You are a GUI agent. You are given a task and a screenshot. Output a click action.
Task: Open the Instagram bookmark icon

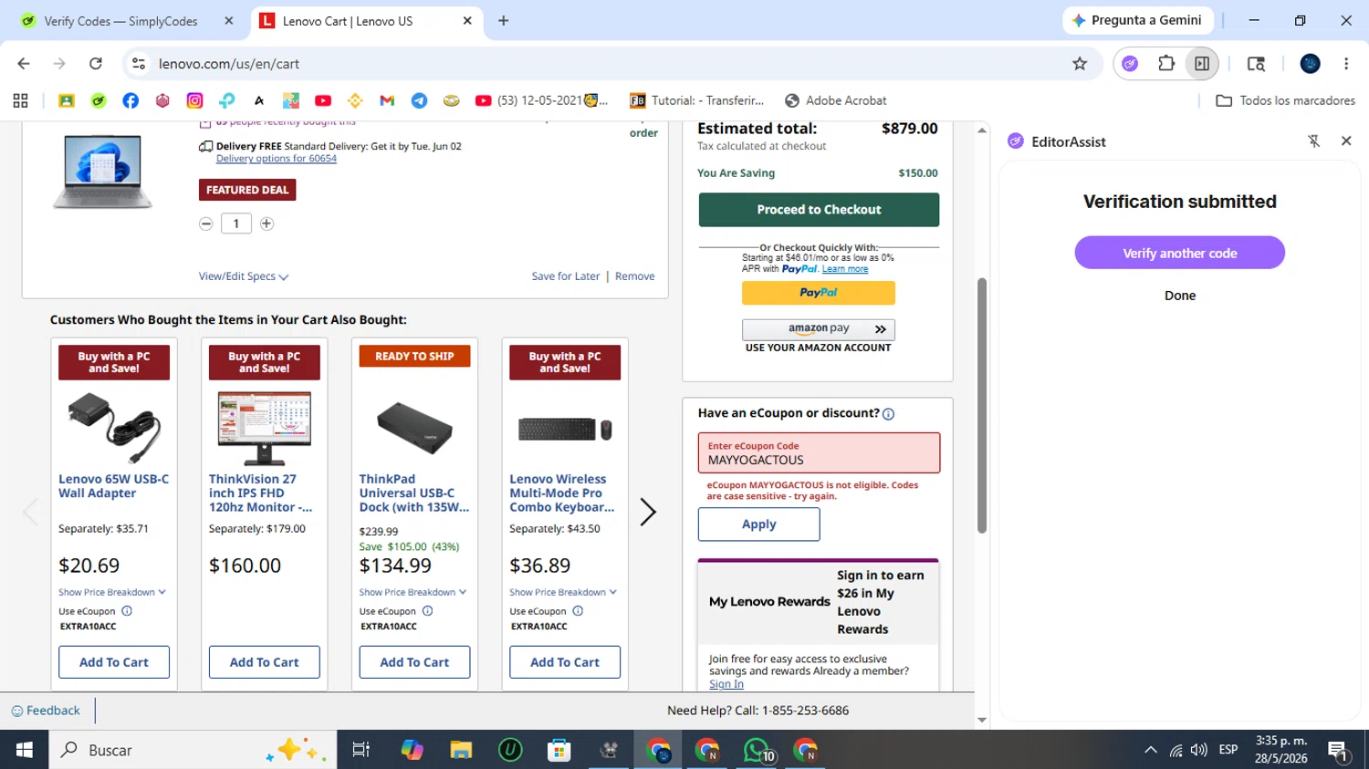194,100
